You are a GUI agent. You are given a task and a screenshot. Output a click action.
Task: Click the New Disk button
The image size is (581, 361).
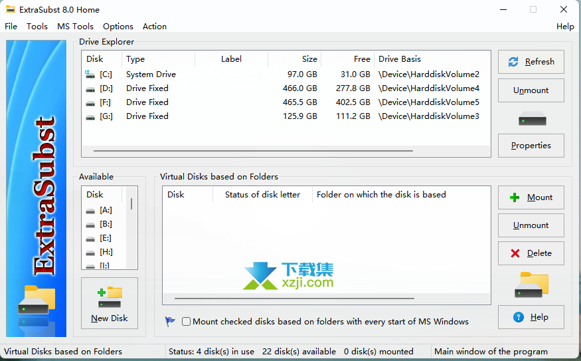[x=110, y=303]
